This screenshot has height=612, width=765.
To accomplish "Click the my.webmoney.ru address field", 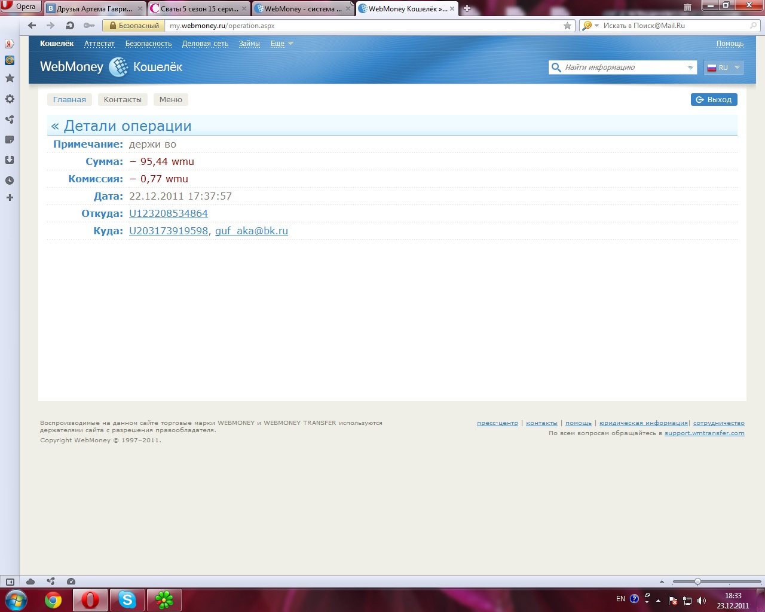I will coord(365,26).
